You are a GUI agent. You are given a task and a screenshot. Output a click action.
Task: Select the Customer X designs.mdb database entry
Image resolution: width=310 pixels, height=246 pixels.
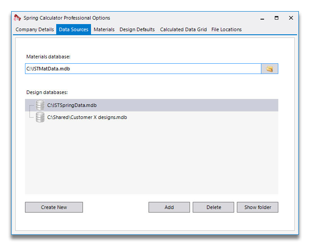87,117
